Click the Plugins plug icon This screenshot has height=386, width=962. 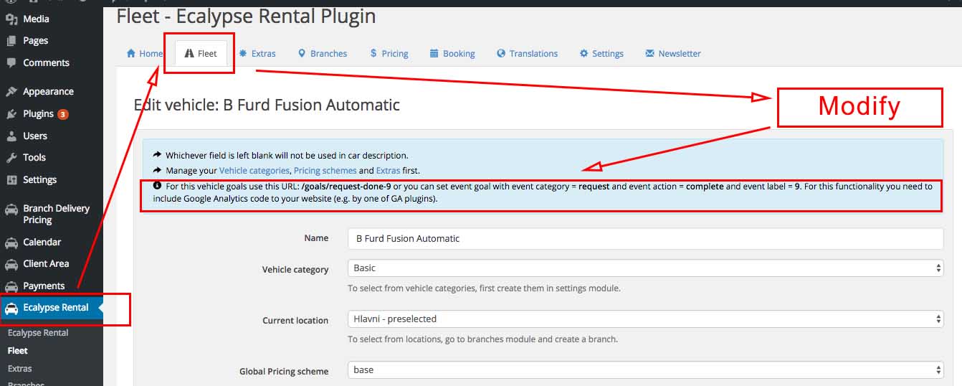[x=11, y=113]
